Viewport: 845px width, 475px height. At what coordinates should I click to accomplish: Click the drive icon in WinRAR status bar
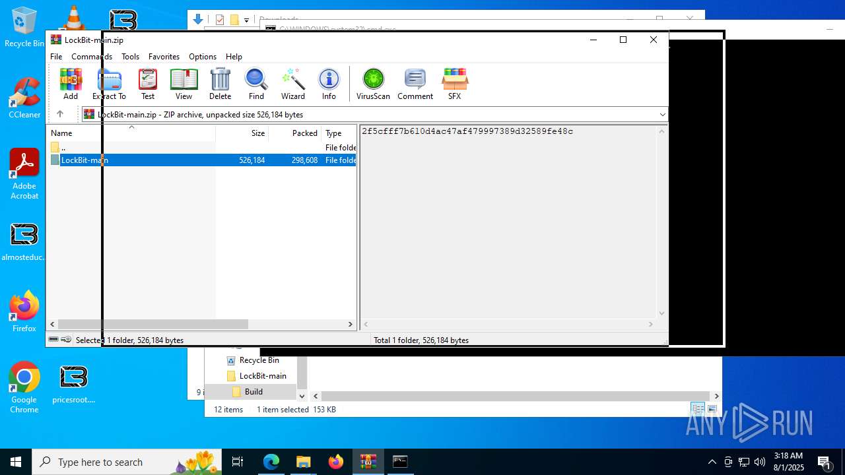(53, 340)
